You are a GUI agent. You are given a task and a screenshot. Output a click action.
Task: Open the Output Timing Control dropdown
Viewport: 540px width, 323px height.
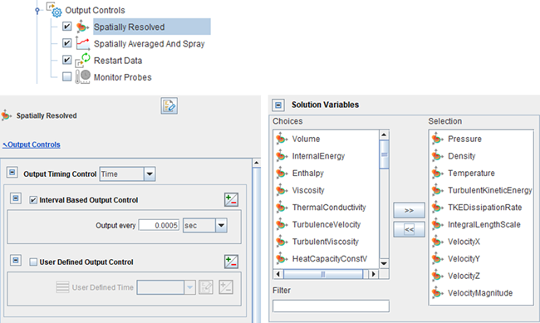[150, 174]
